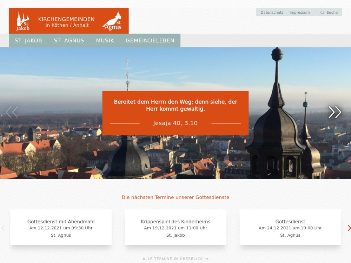This screenshot has width=351, height=263.
Task: Click the St. Jakob church logo
Action: pyautogui.click(x=23, y=21)
